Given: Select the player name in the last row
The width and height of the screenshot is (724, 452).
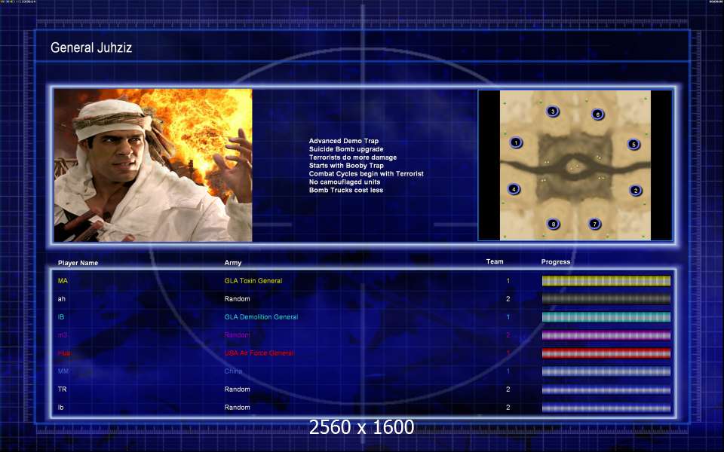Looking at the screenshot, I should coord(60,408).
